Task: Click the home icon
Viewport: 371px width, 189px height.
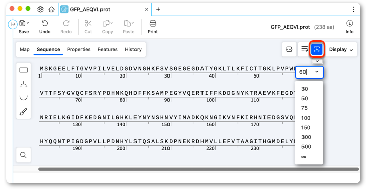Action: (x=51, y=9)
